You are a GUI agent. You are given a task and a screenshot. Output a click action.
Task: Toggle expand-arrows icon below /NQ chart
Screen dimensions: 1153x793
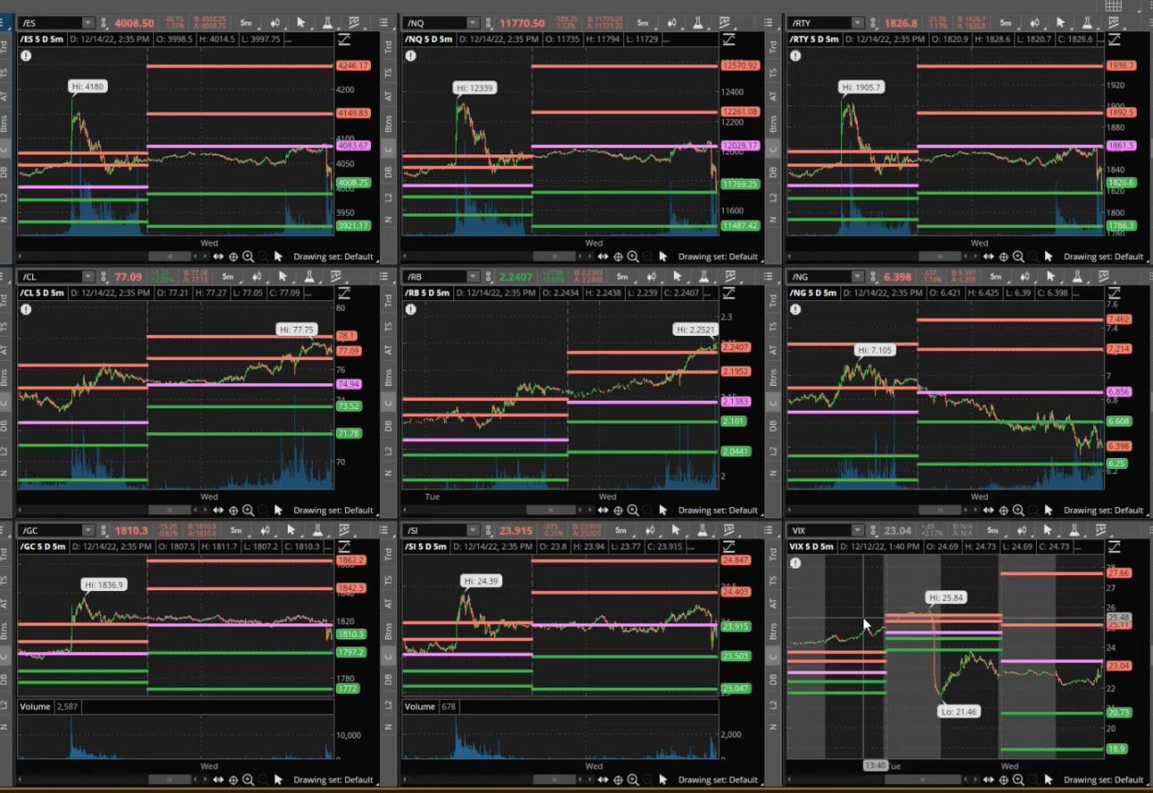tap(603, 256)
